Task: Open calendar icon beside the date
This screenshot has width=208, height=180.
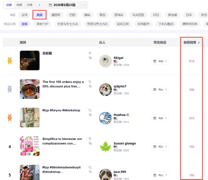Action: point(50,5)
